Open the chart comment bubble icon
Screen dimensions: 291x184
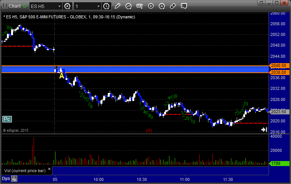(x=184, y=6)
